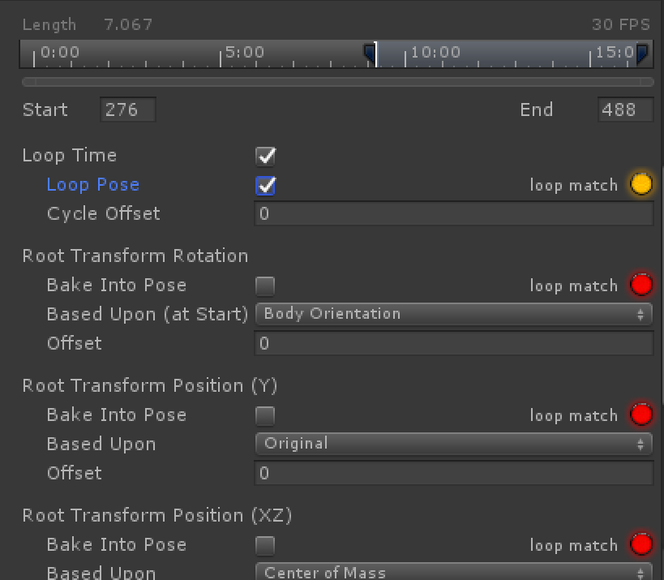Click the red loop match light for Root Transform Rotation
The height and width of the screenshot is (580, 664).
pyautogui.click(x=640, y=285)
